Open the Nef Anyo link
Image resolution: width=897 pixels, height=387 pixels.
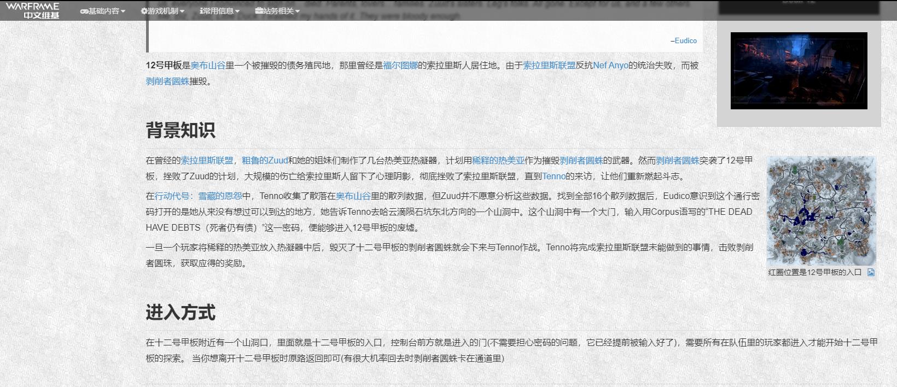(x=610, y=65)
